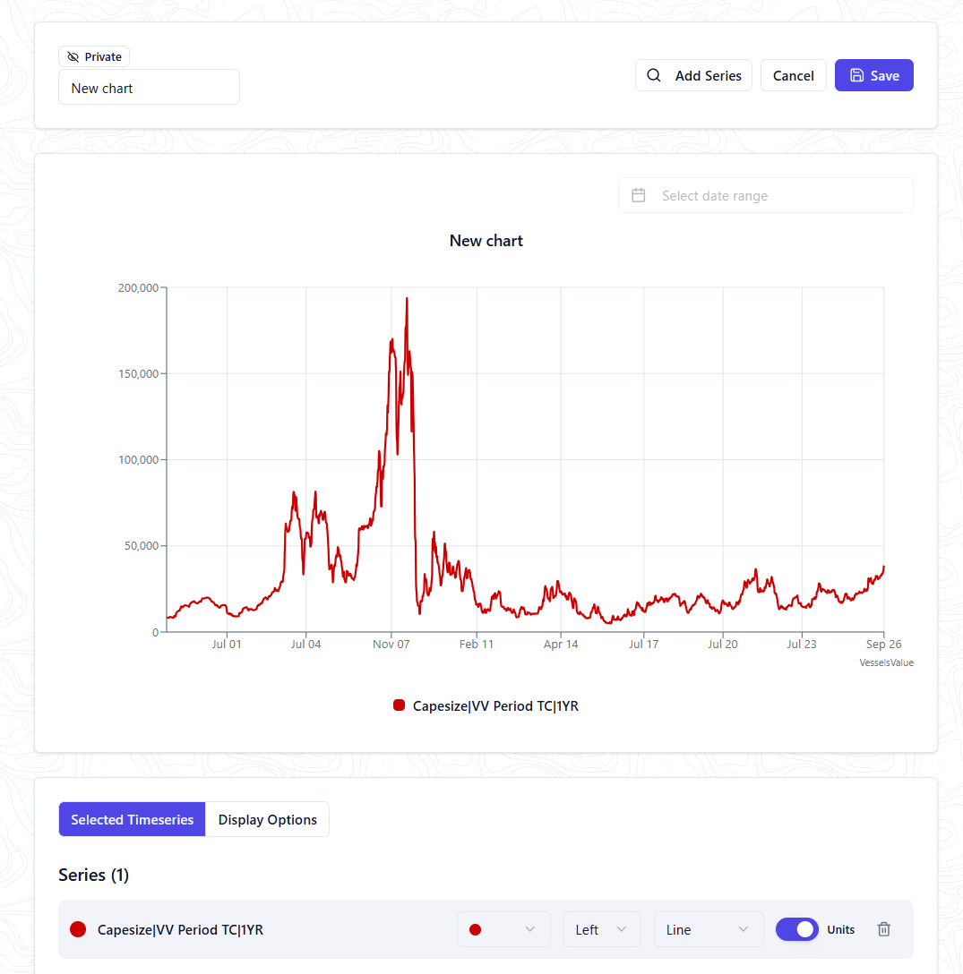
Task: Click the Jul 01 x-axis label
Action: click(x=227, y=645)
